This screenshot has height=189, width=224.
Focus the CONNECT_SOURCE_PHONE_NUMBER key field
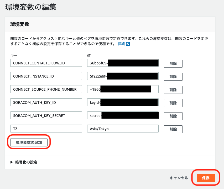click(x=46, y=89)
